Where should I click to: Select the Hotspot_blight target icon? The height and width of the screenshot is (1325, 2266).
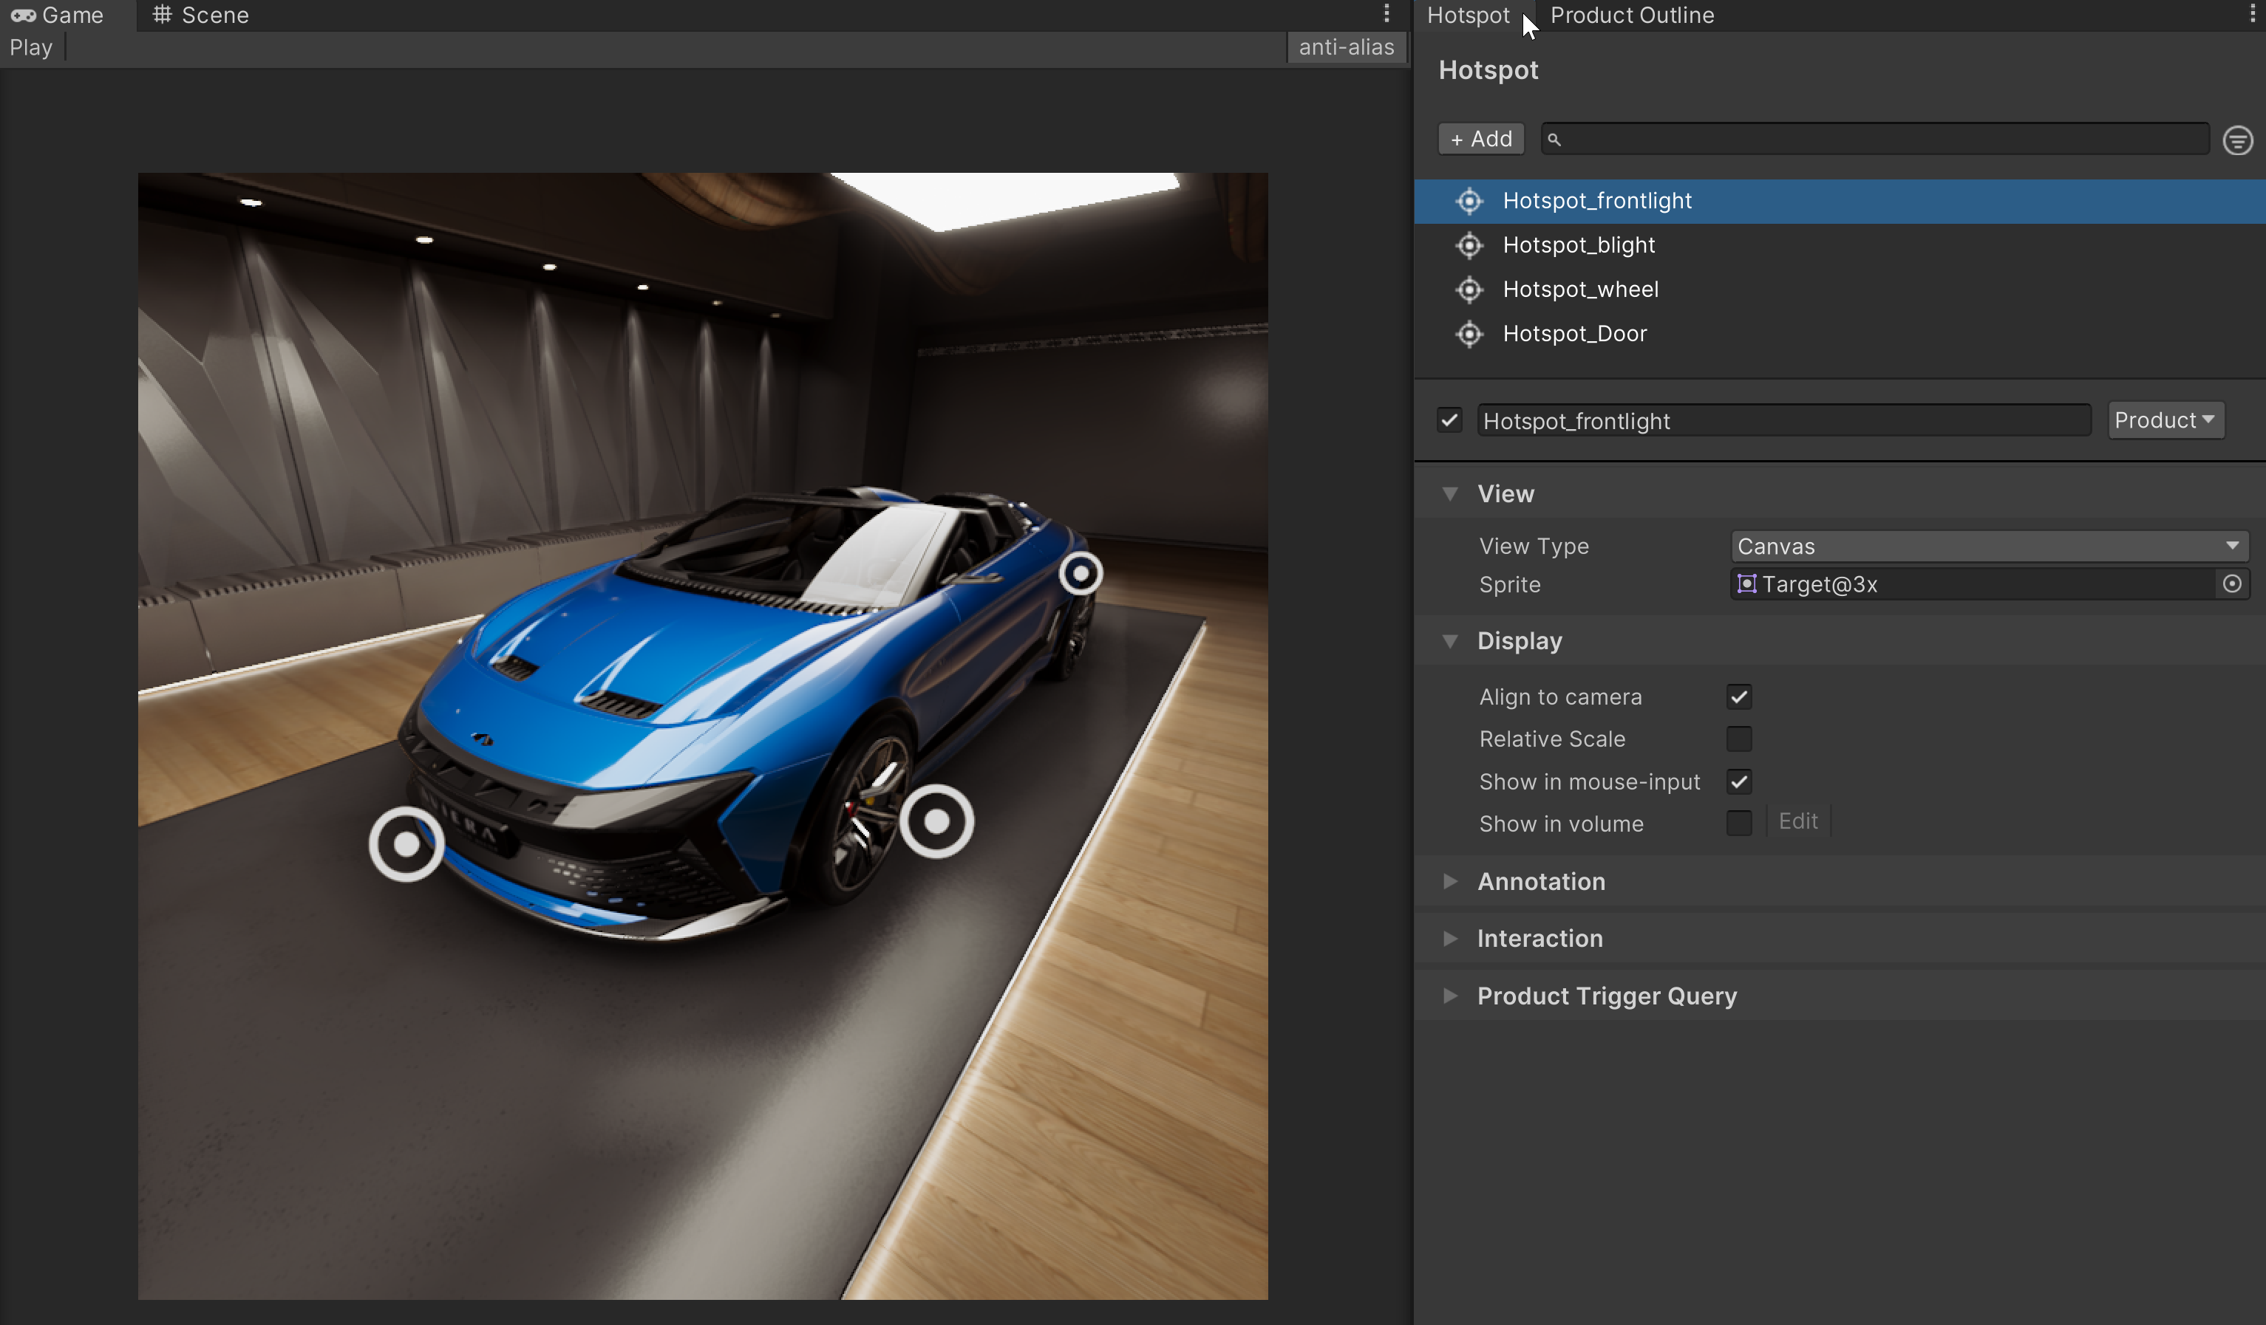pos(1469,244)
